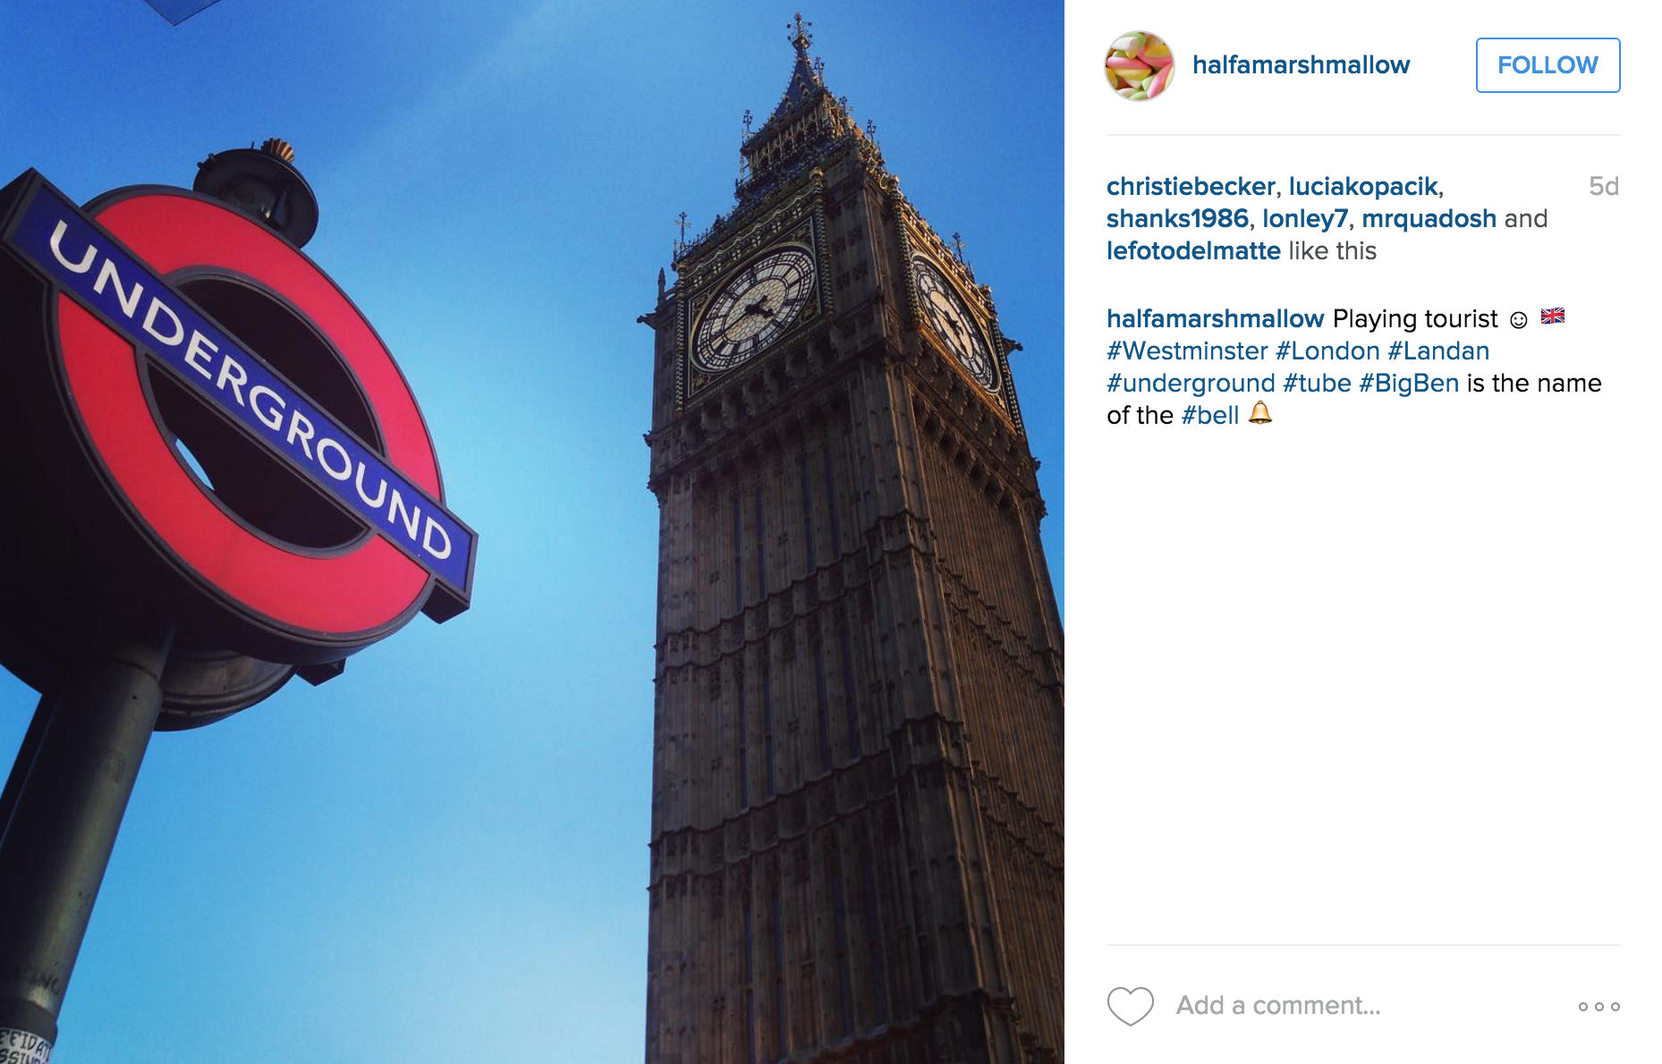This screenshot has height=1064, width=1662.
Task: Add a comment in the text field
Action: coord(1369,1006)
